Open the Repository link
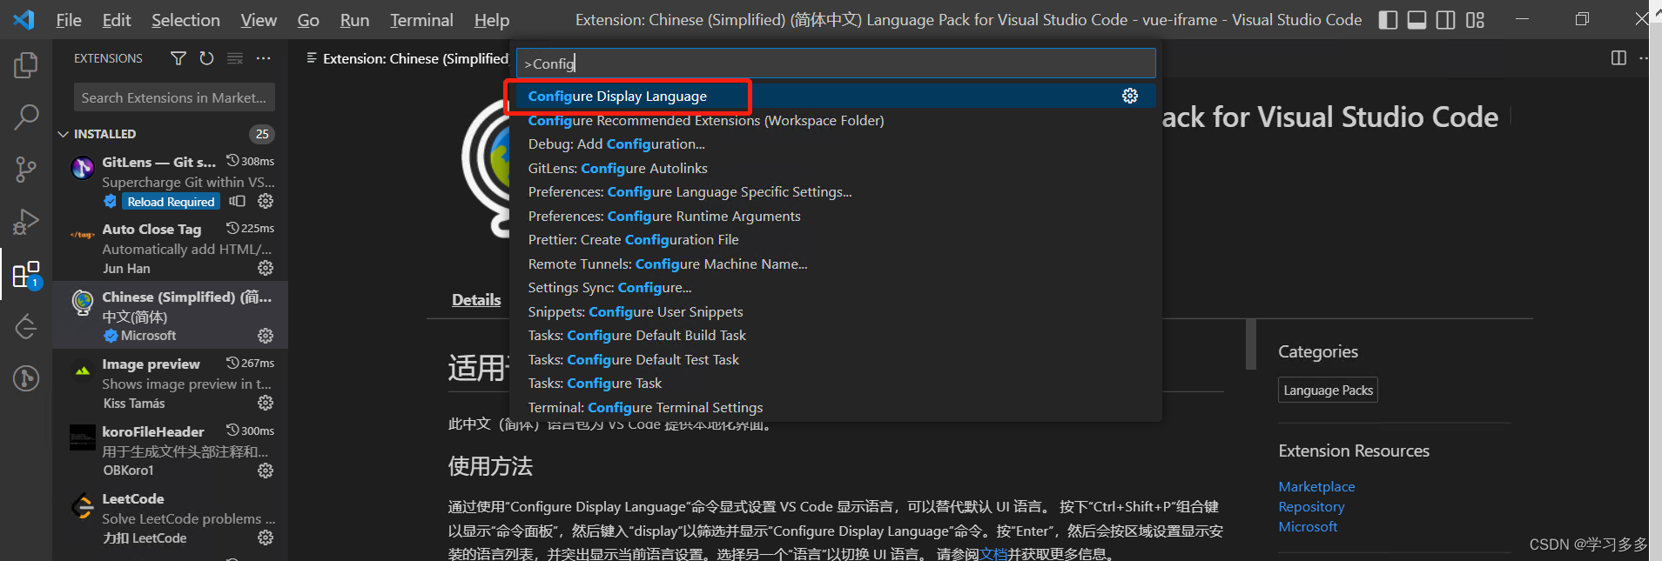The height and width of the screenshot is (561, 1662). (1311, 506)
